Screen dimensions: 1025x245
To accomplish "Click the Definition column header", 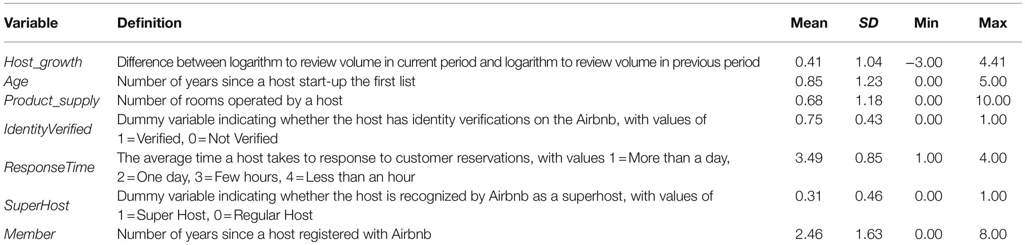I will tap(149, 23).
